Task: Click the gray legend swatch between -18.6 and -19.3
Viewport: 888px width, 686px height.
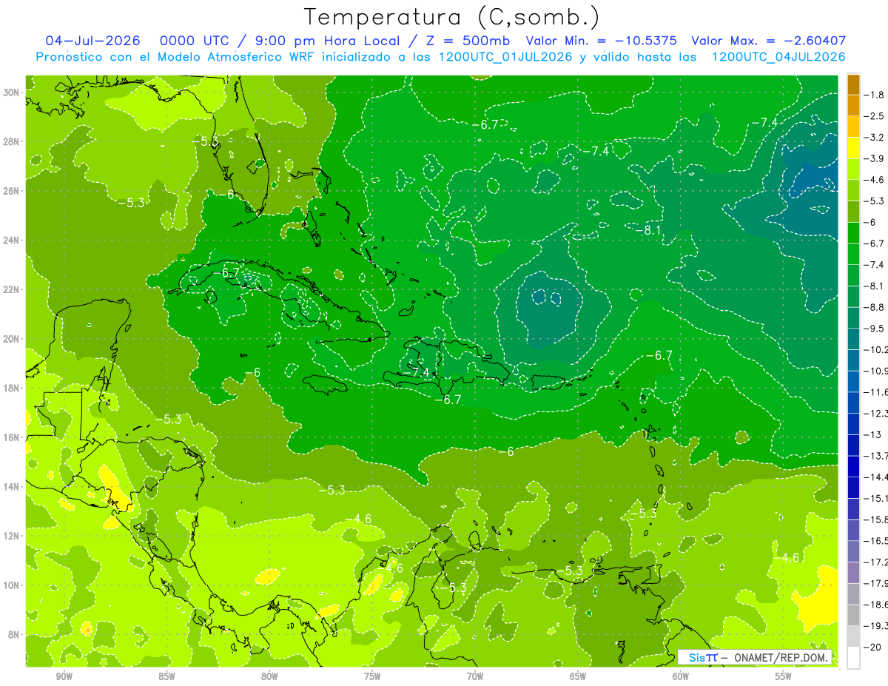Action: click(853, 615)
